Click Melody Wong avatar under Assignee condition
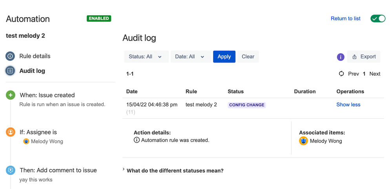This screenshot has height=189, width=392. 26,141
